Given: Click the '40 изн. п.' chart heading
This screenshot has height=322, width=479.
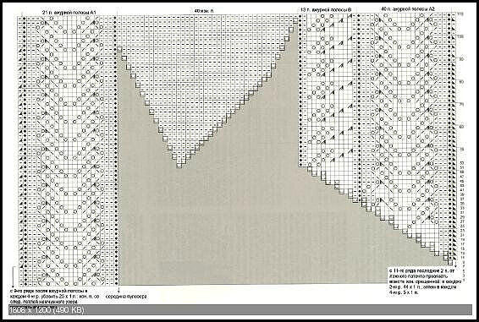Looking at the screenshot, I should coord(204,10).
